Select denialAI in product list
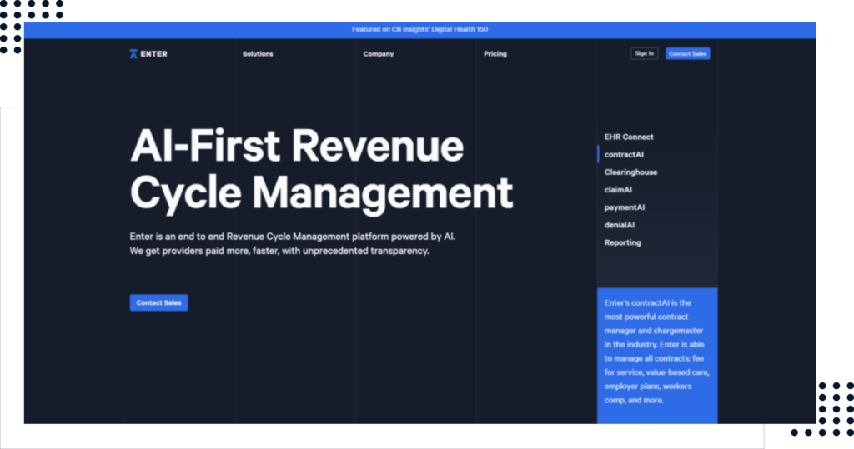 [620, 225]
